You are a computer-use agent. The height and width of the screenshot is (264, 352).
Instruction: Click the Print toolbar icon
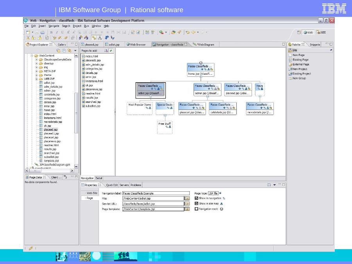pyautogui.click(x=42, y=32)
